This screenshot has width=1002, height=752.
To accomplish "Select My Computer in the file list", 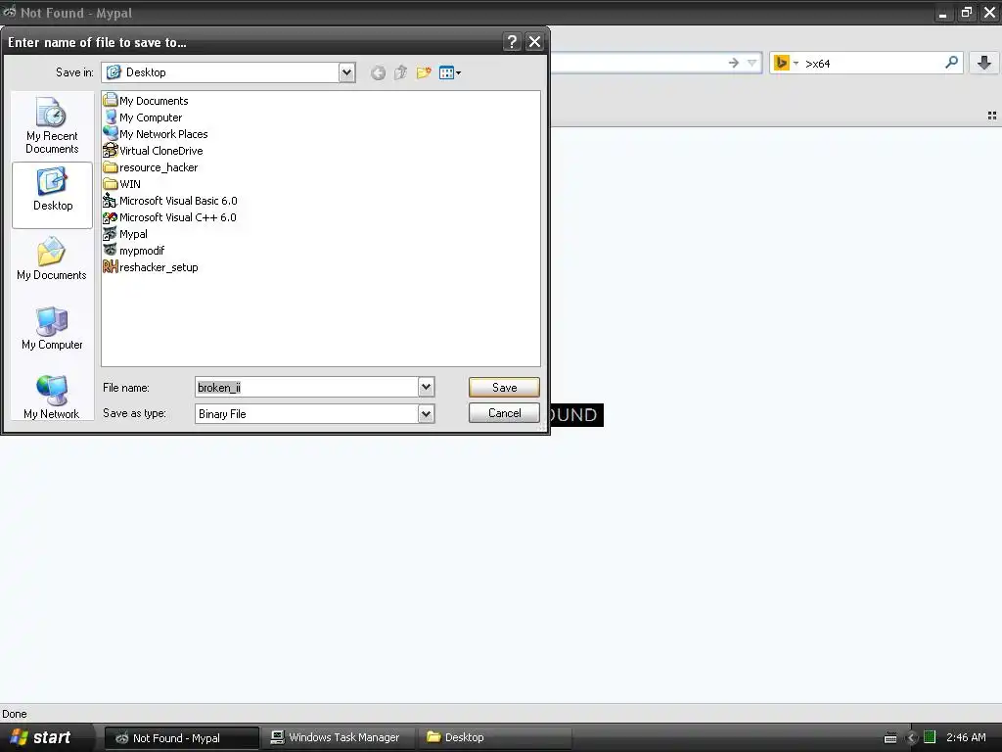I will tap(143, 117).
